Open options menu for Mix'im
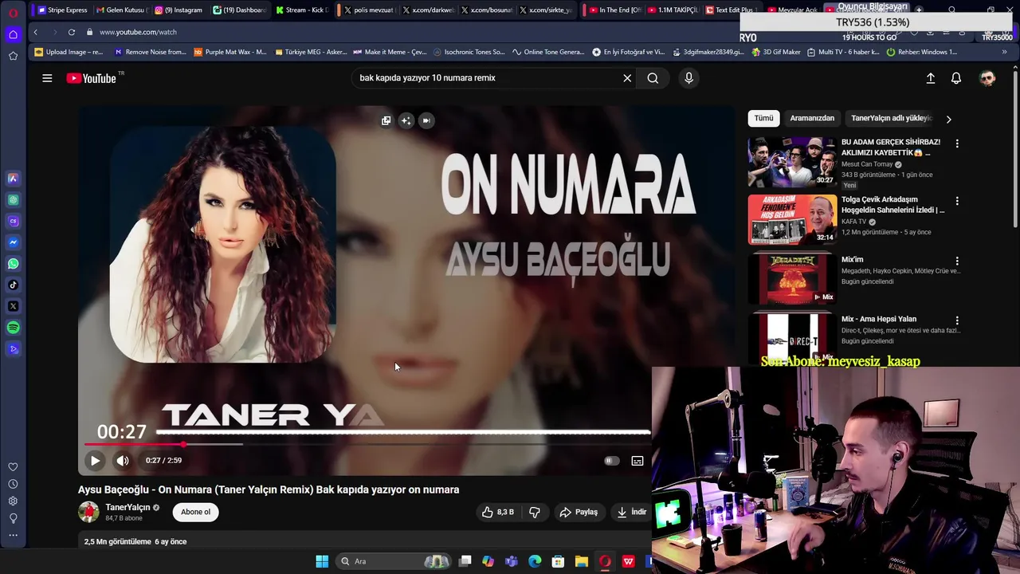 [957, 261]
